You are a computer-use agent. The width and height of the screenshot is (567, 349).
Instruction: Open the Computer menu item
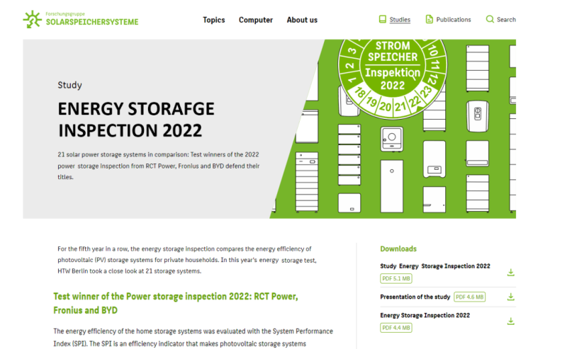coord(255,20)
